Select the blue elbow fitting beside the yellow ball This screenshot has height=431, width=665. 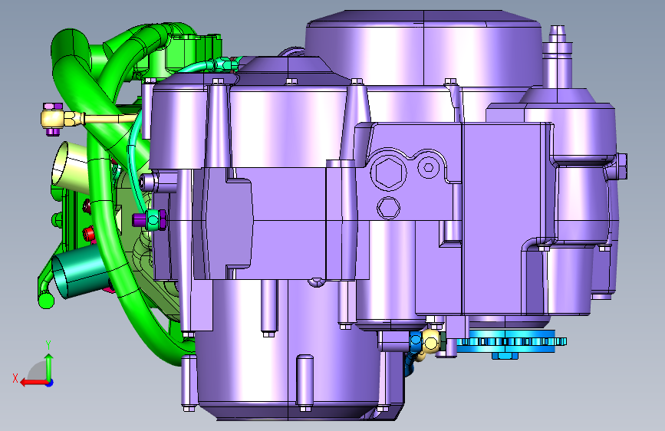pyautogui.click(x=415, y=341)
